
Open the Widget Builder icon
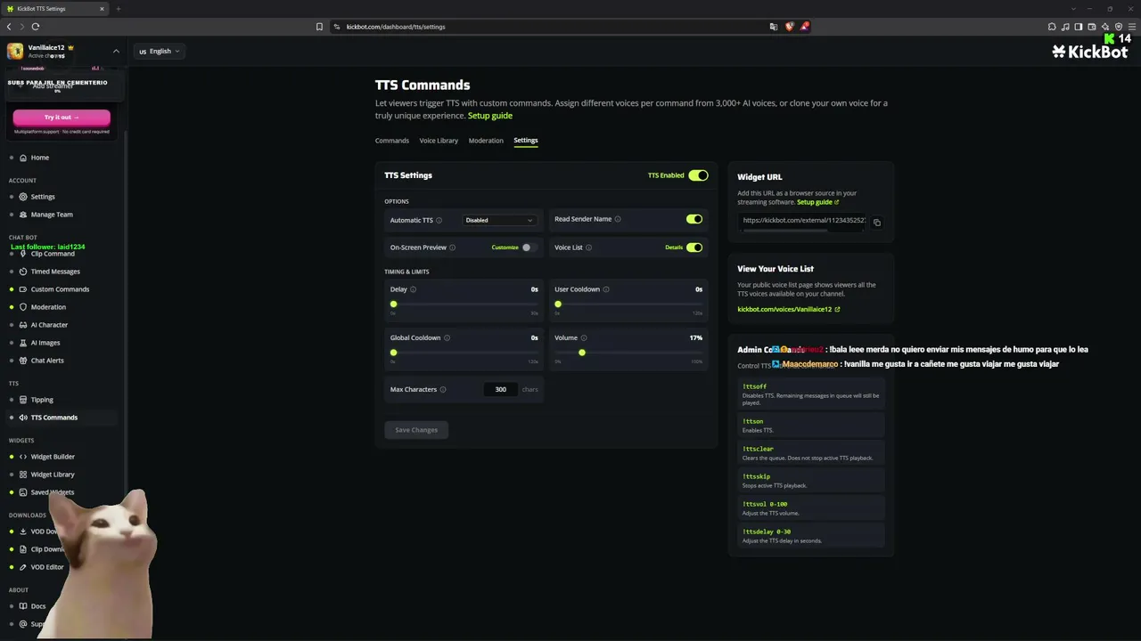pos(23,457)
